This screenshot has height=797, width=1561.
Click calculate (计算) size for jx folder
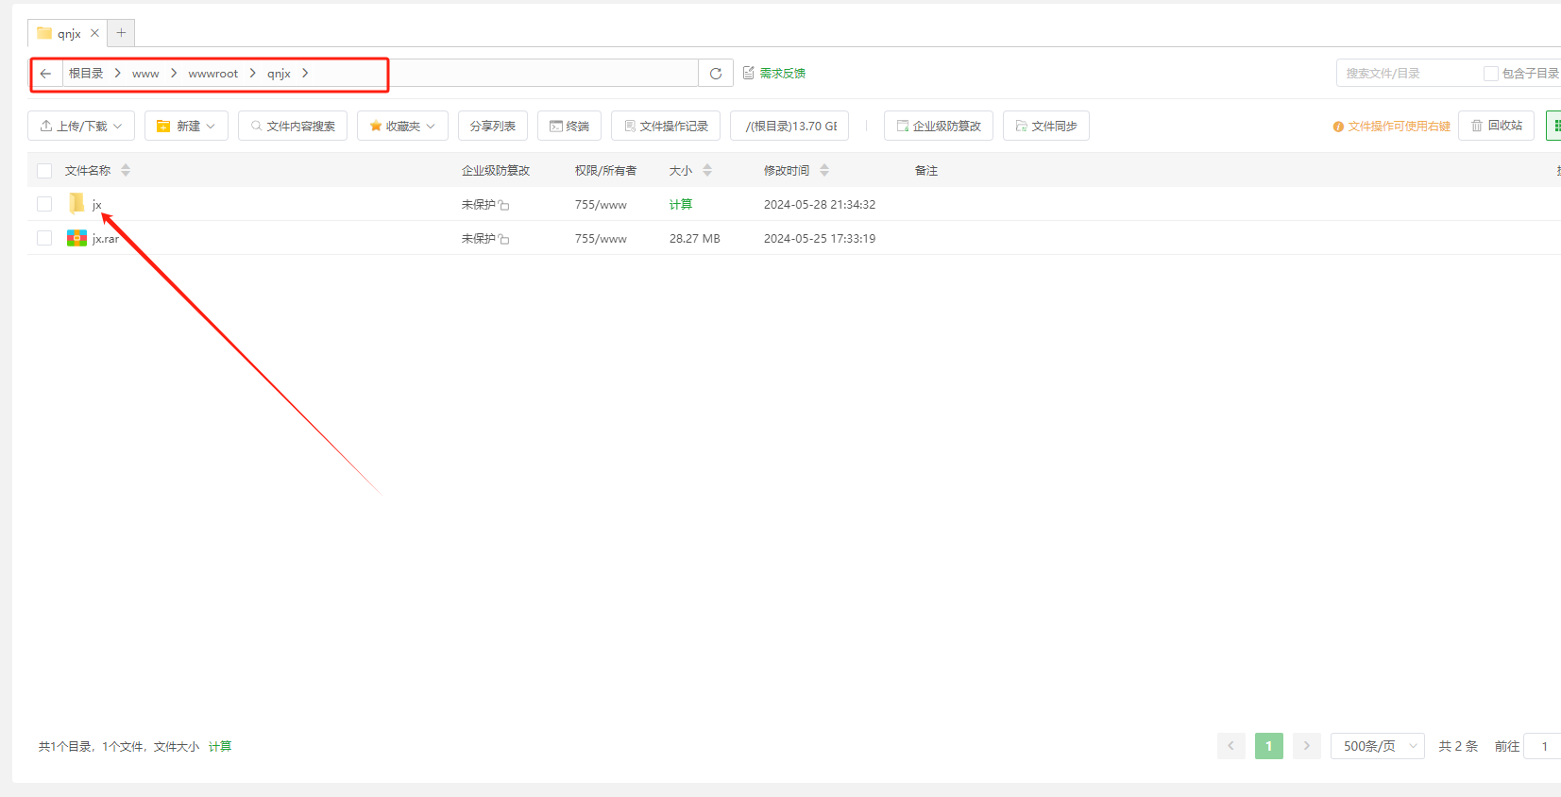pyautogui.click(x=680, y=205)
